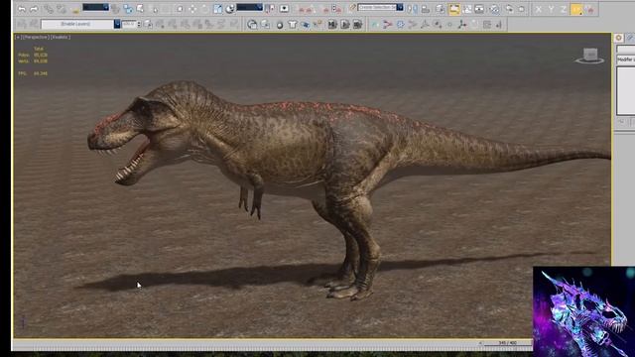Open the viewport [+] general menu
The height and width of the screenshot is (357, 635).
pyautogui.click(x=18, y=38)
